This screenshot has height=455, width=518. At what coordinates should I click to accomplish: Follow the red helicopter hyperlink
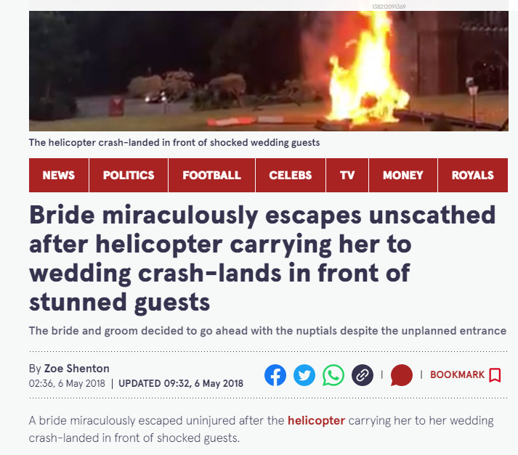coord(316,421)
